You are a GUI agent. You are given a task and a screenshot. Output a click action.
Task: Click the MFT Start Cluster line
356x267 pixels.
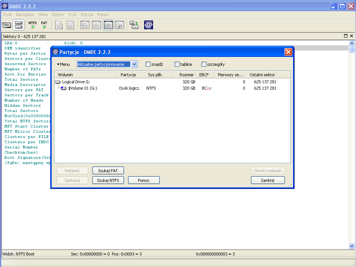pyautogui.click(x=26, y=126)
